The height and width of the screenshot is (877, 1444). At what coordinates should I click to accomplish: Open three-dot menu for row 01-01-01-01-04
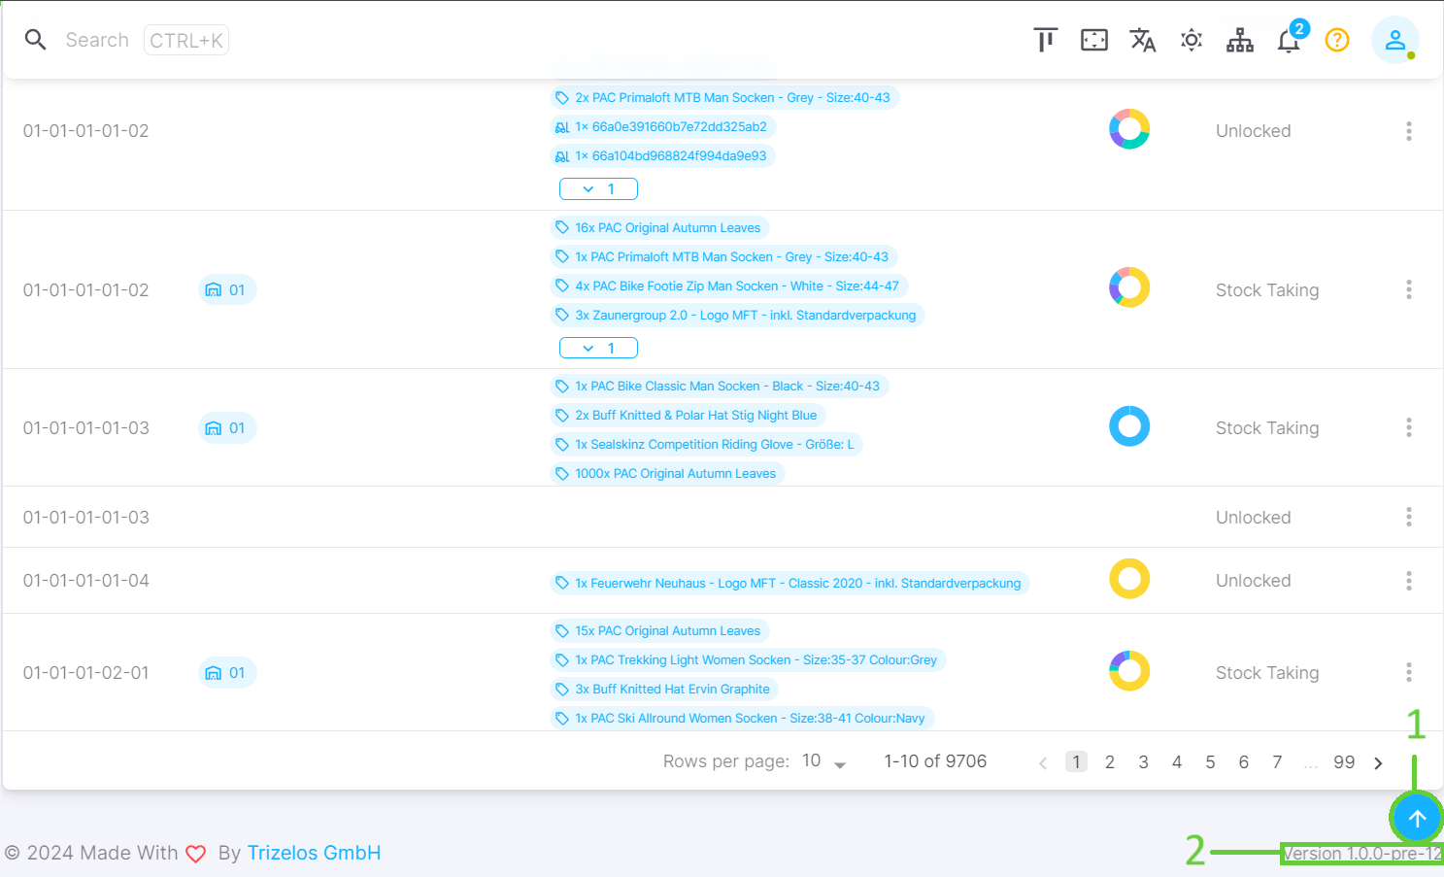point(1409,581)
